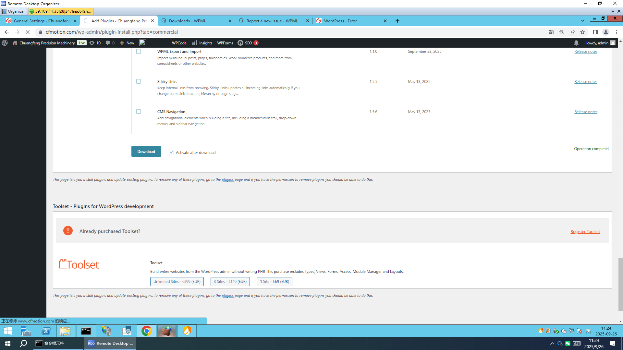Select the Sticky Links checkbox
Screen dimensions: 623x350
click(x=139, y=81)
